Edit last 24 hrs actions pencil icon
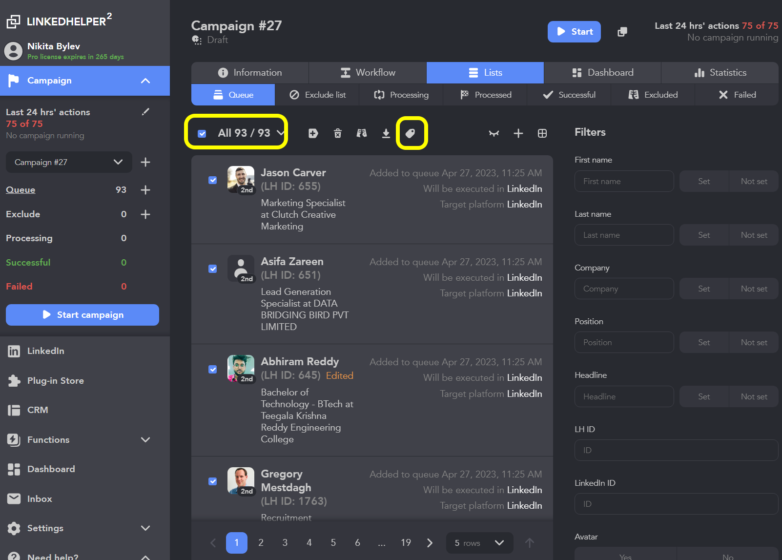Image resolution: width=782 pixels, height=560 pixels. tap(145, 112)
